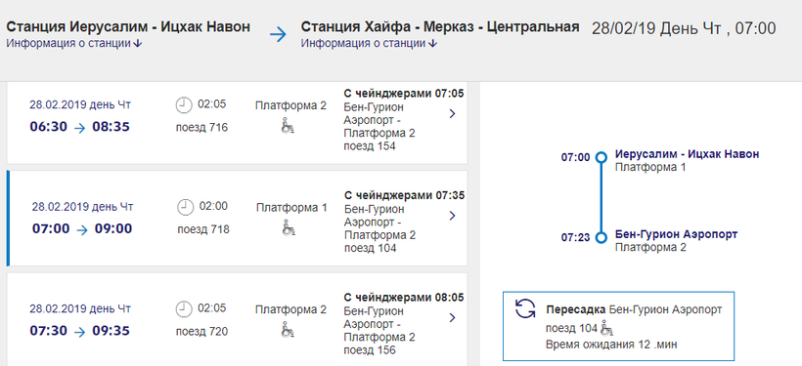Click wheelchair icon beside поезд 104 transfer
Image resolution: width=802 pixels, height=366 pixels.
pos(606,327)
